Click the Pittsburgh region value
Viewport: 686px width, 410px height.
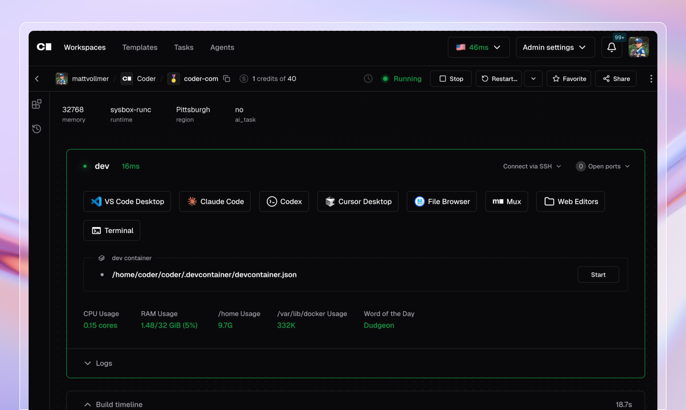193,110
